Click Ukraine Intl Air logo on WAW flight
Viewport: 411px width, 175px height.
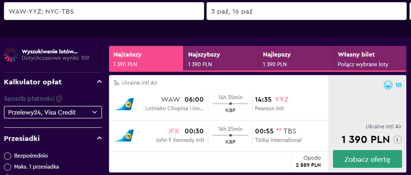(x=124, y=104)
